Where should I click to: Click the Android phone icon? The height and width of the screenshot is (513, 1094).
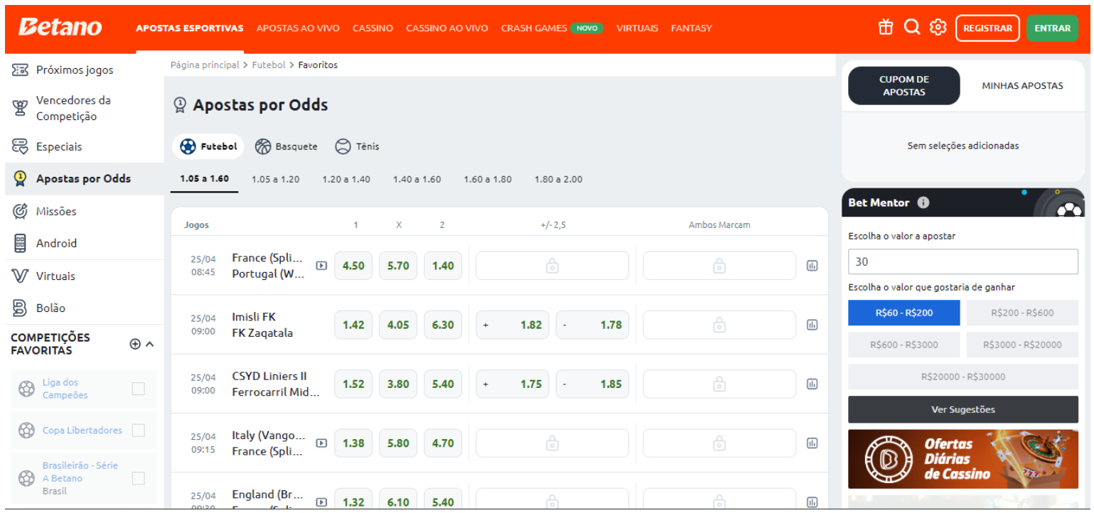coord(20,243)
